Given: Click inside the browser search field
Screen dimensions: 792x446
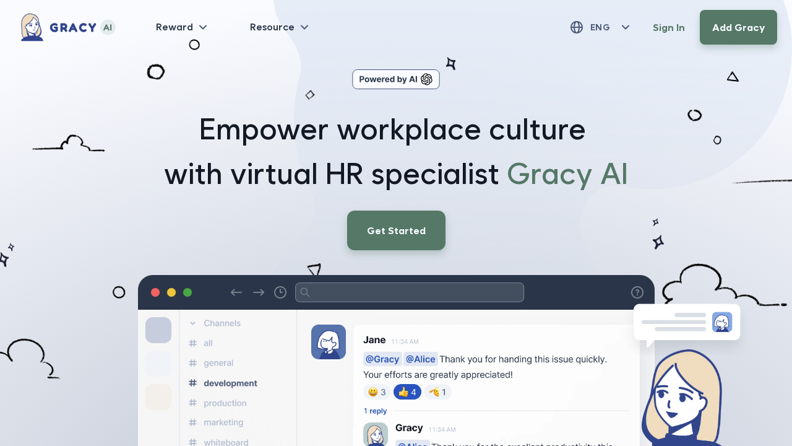Looking at the screenshot, I should 410,292.
